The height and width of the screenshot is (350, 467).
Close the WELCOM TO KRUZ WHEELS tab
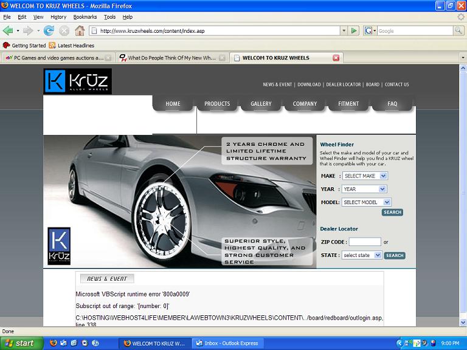tap(336, 58)
